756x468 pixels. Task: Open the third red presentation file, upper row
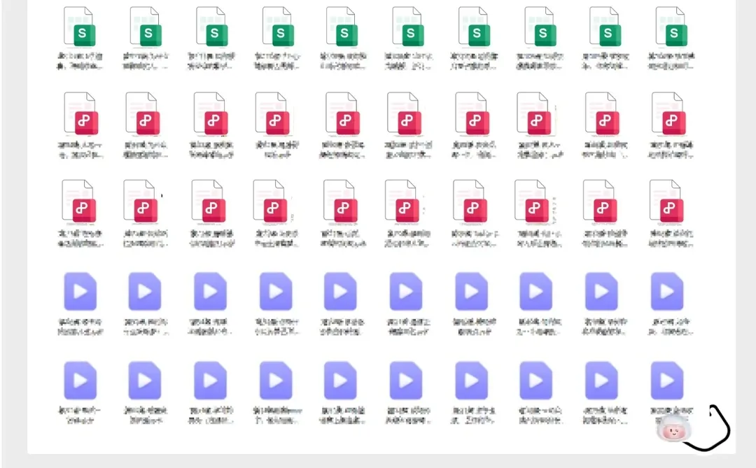tap(211, 113)
